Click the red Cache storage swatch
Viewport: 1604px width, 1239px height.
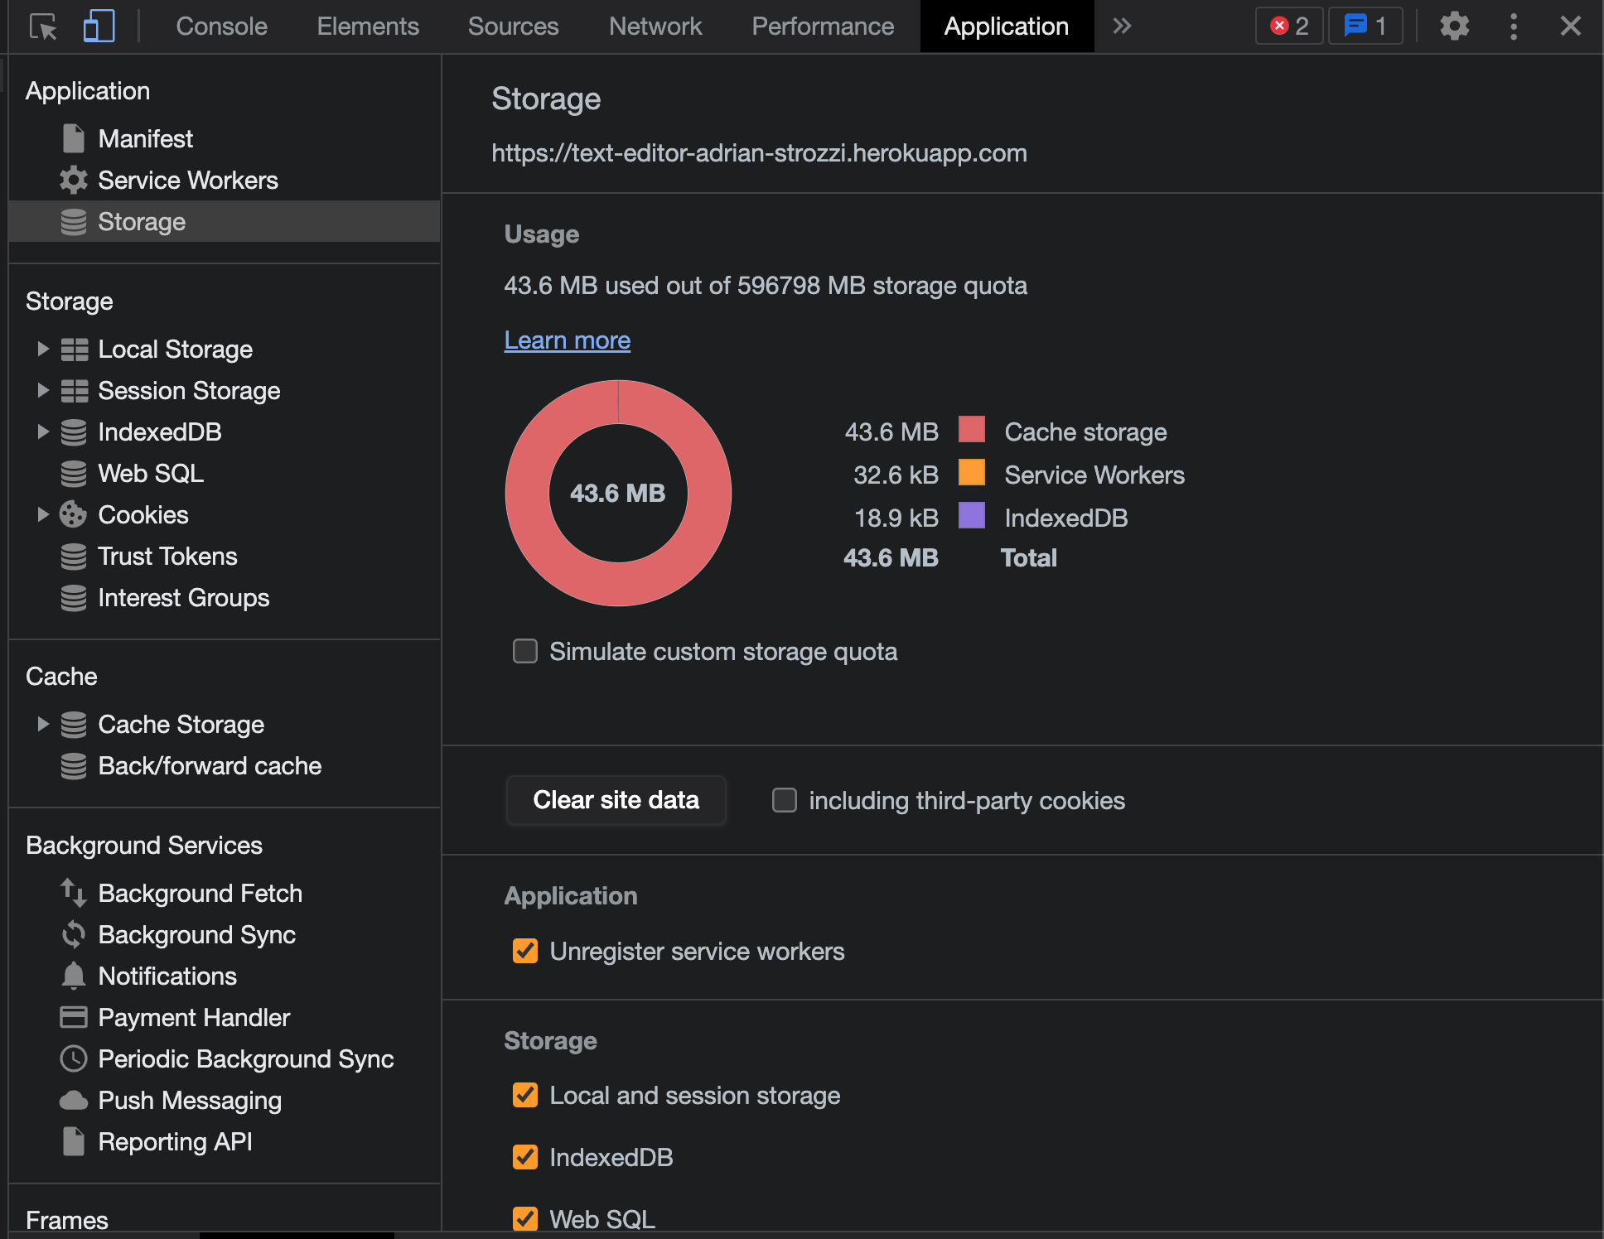(971, 431)
